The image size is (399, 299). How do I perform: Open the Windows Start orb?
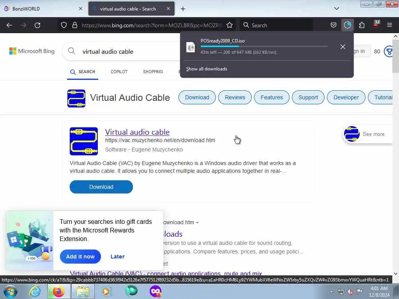pos(11,291)
